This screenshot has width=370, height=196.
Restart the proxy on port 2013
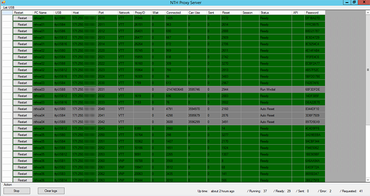click(22, 38)
